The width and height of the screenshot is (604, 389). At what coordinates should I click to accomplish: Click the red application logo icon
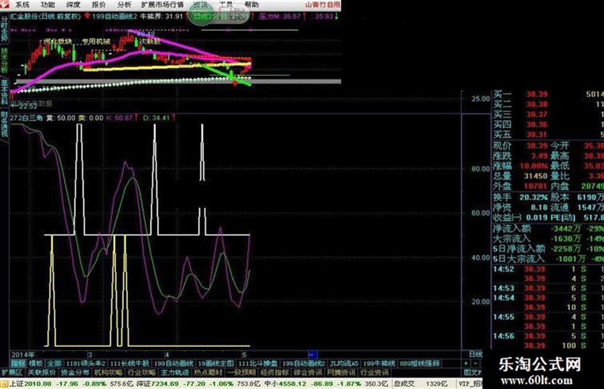click(x=4, y=4)
